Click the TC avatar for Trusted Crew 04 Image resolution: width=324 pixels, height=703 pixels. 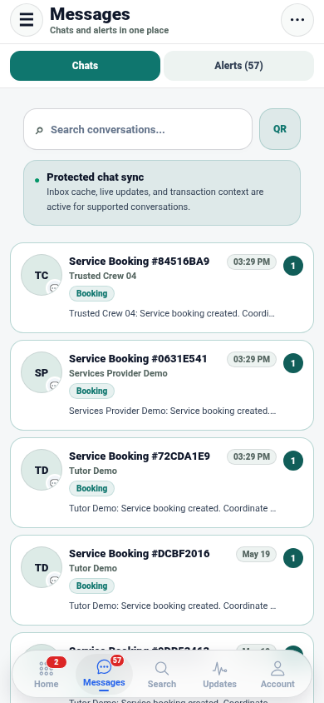coord(42,275)
